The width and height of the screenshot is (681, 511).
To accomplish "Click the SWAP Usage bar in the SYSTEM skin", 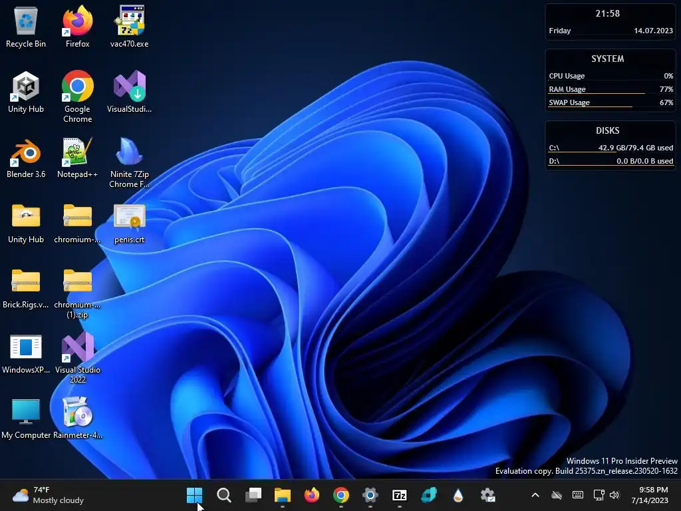I will pos(611,103).
